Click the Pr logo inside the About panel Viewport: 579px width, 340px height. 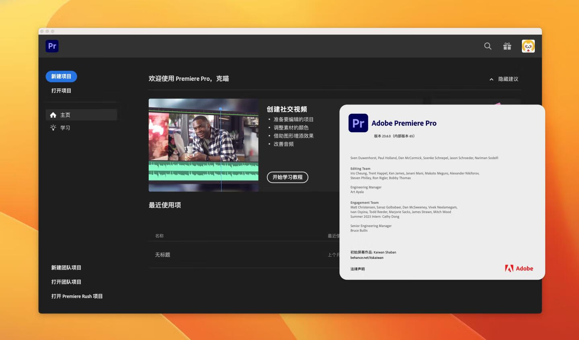point(358,123)
